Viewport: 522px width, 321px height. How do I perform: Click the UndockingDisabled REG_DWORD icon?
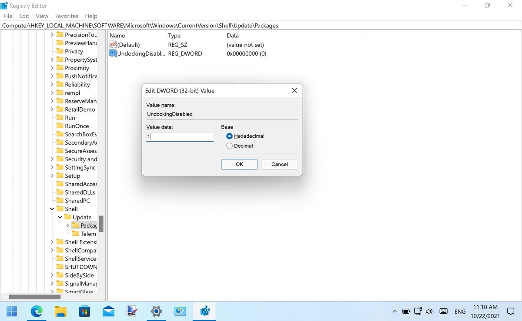coord(113,53)
